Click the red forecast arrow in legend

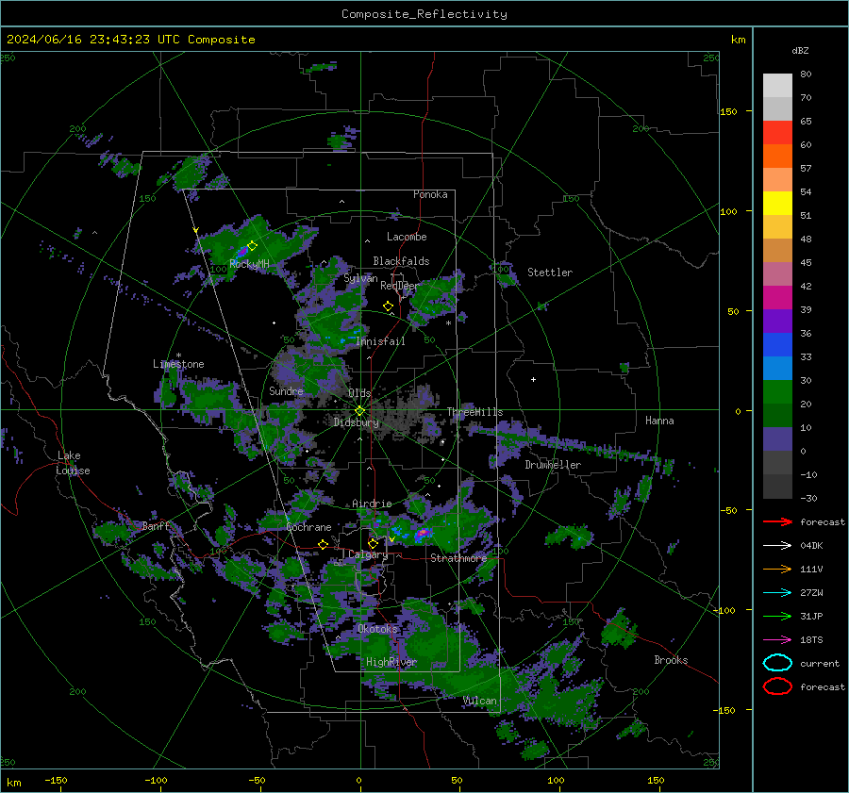pyautogui.click(x=777, y=521)
